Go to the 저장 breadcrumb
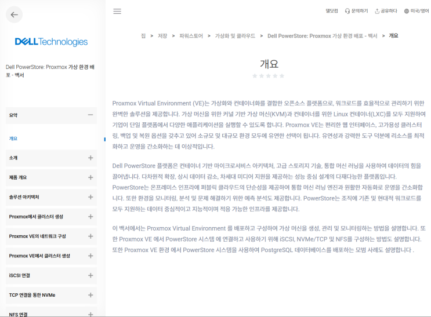Image resolution: width=431 pixels, height=317 pixels. (162, 36)
